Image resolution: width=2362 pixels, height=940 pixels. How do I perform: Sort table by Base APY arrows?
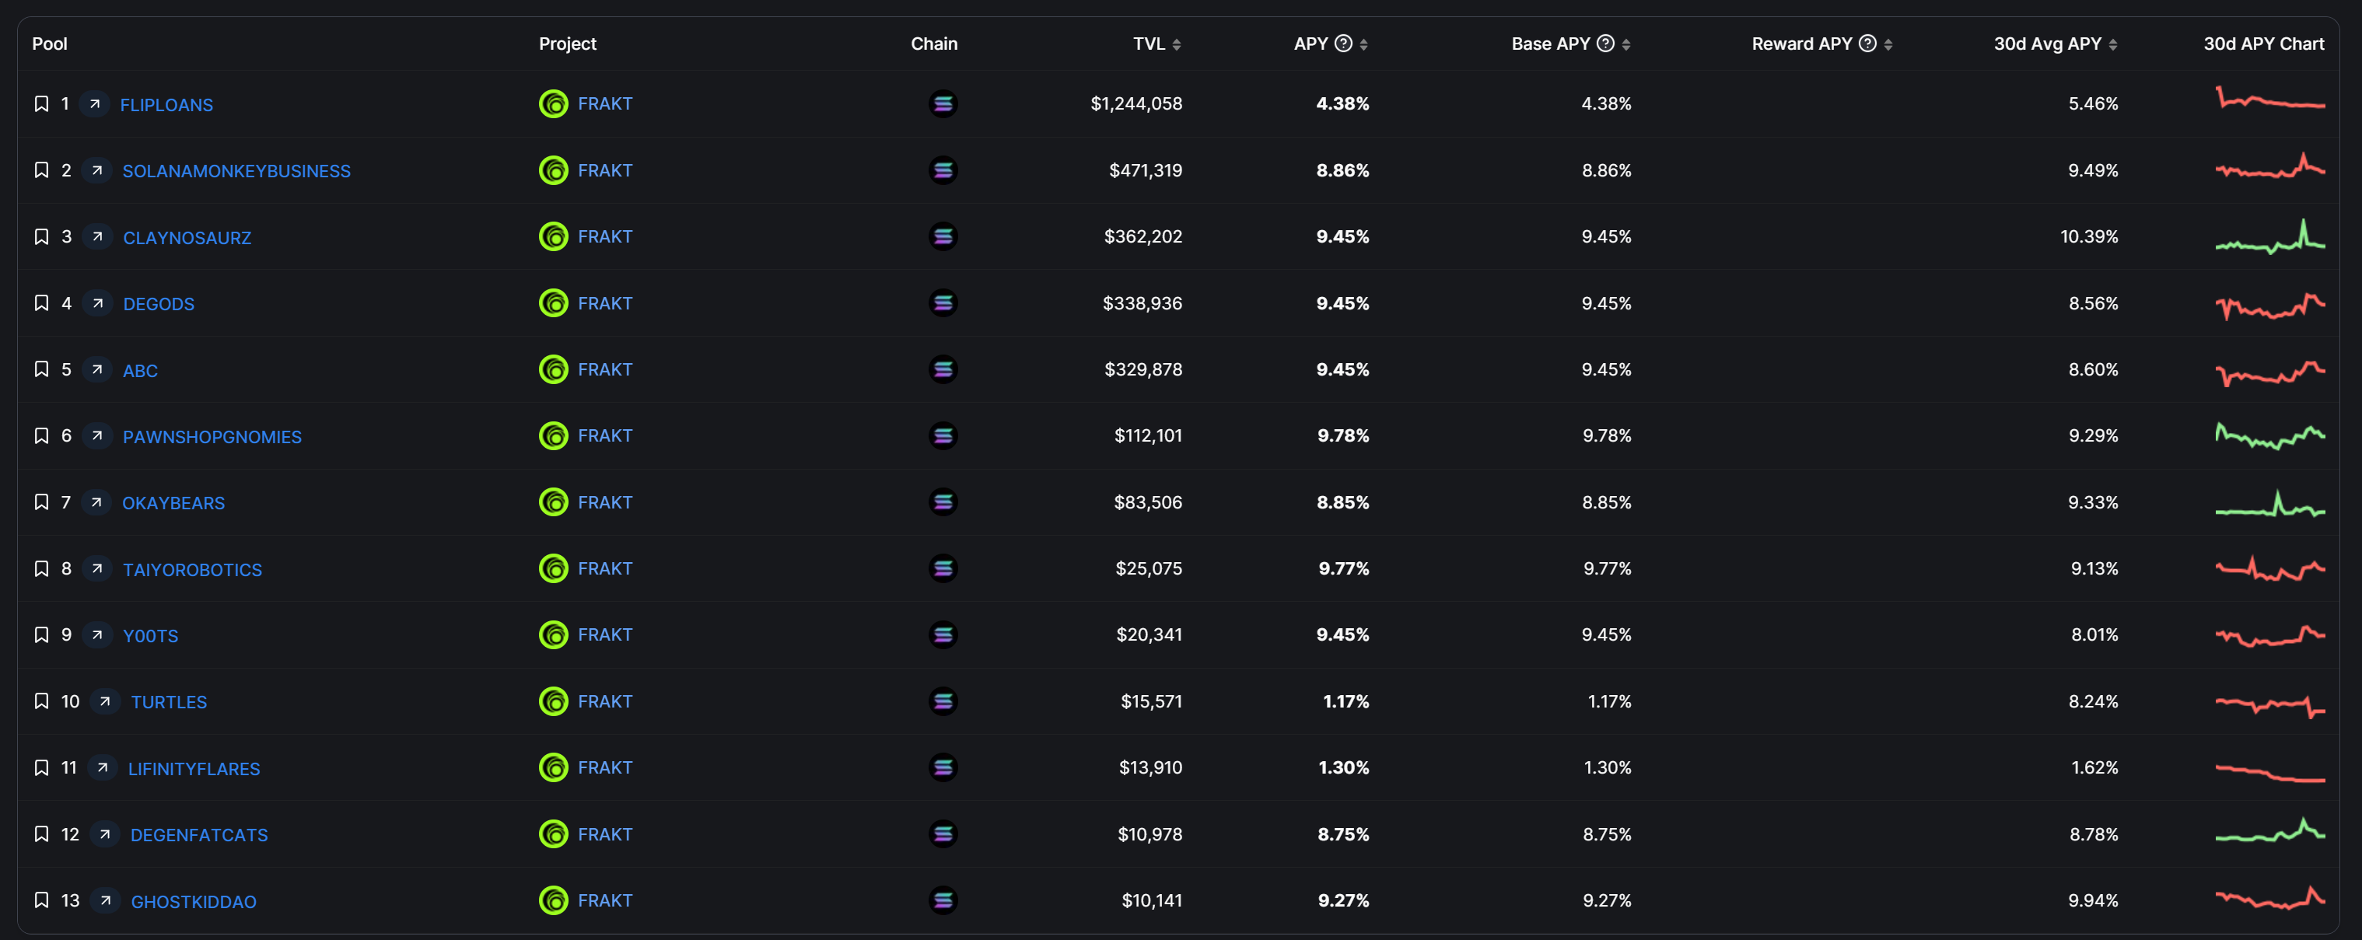(1625, 44)
